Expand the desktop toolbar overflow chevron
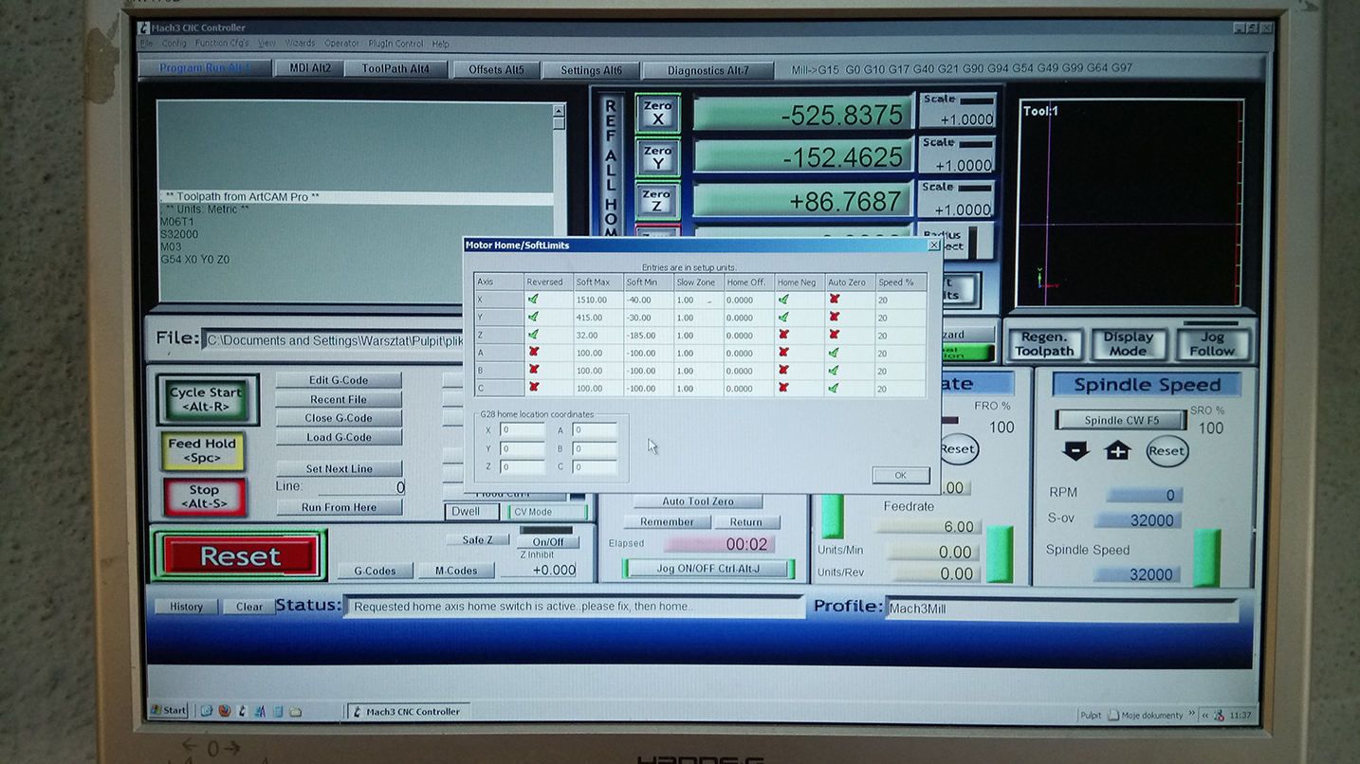 point(1190,715)
